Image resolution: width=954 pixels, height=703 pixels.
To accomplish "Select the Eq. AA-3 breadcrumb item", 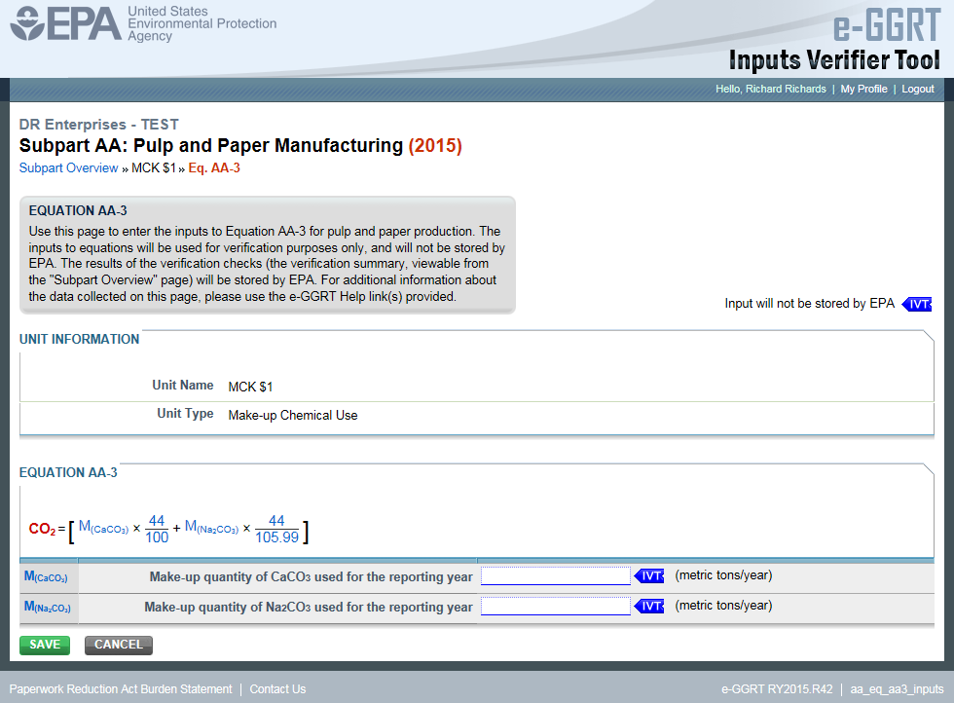I will click(x=213, y=167).
